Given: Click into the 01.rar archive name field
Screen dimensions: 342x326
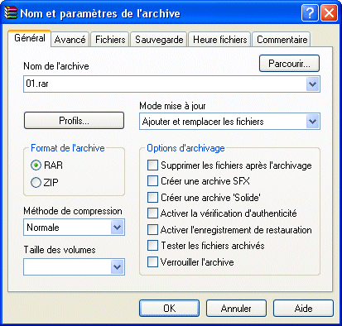Looking at the screenshot, I should point(165,84).
